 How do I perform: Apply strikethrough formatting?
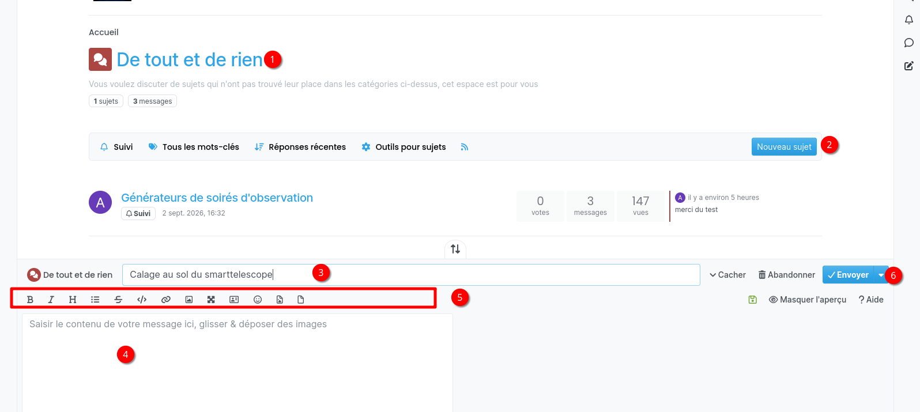point(118,300)
